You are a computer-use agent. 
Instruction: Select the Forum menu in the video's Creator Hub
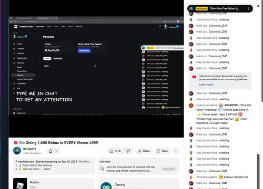[x=70, y=27]
